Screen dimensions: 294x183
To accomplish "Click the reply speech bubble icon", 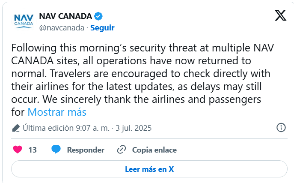I will 56,150.
